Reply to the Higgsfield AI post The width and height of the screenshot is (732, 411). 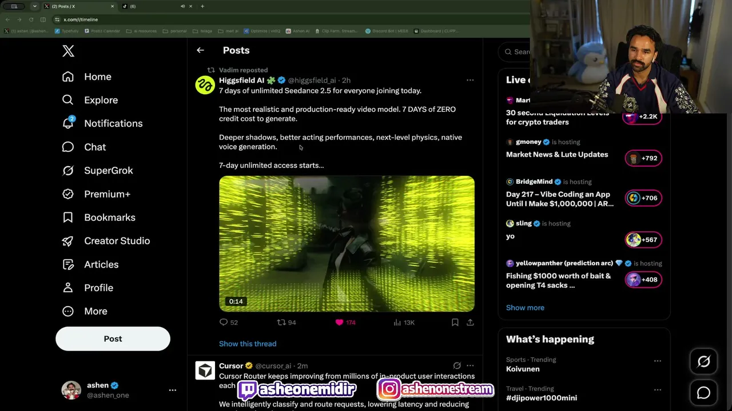coord(224,323)
